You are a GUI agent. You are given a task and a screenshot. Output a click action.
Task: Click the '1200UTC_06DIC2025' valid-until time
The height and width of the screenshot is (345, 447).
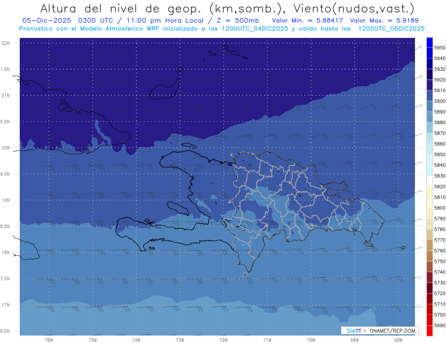[x=391, y=28]
